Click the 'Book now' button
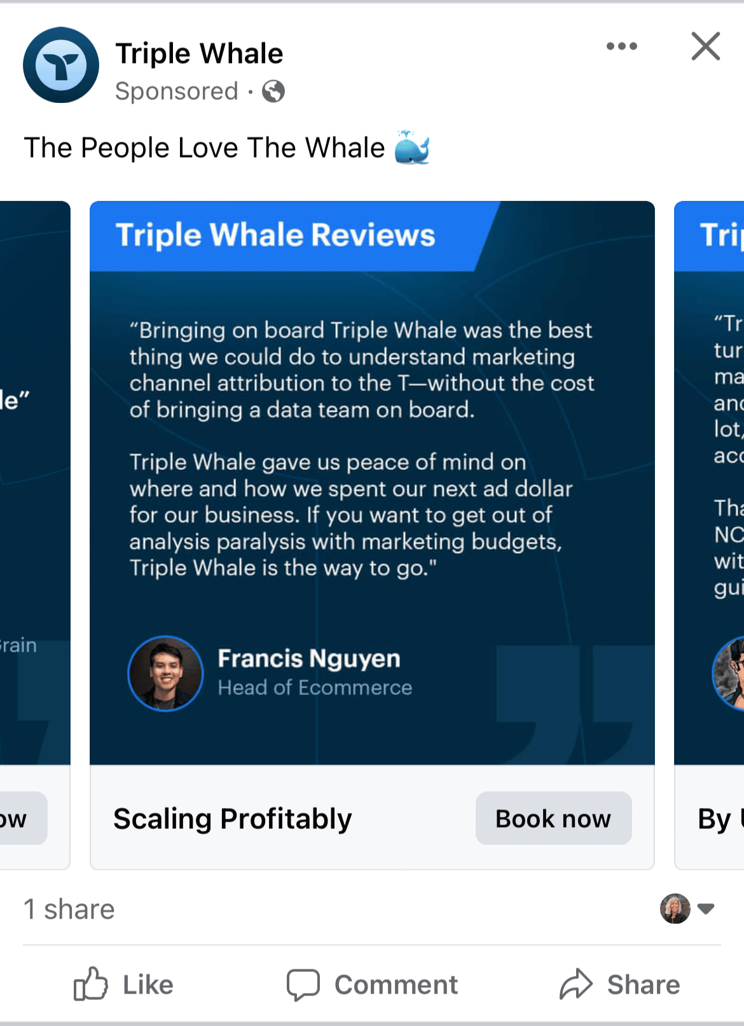 [553, 819]
